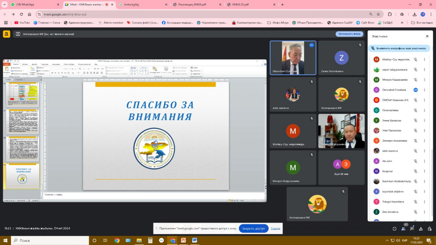Click Закрыть доступ to stop sharing
The image size is (436, 245).
(x=254, y=229)
